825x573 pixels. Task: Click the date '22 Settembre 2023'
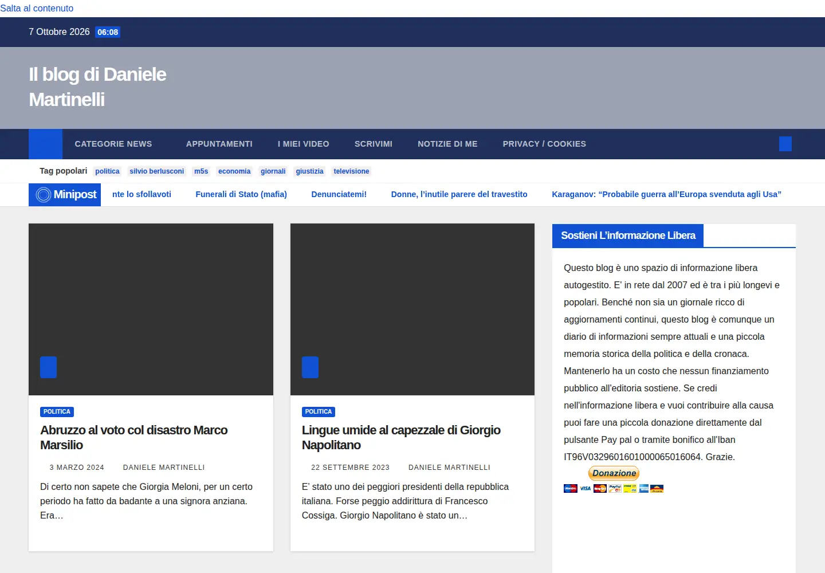[x=350, y=468]
